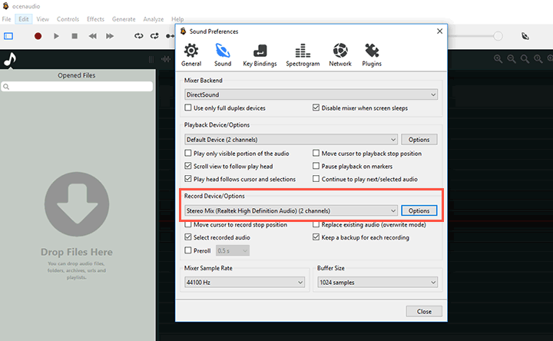The width and height of the screenshot is (553, 341).
Task: Click the speaker device icon in main toolbar
Action: pos(525,36)
